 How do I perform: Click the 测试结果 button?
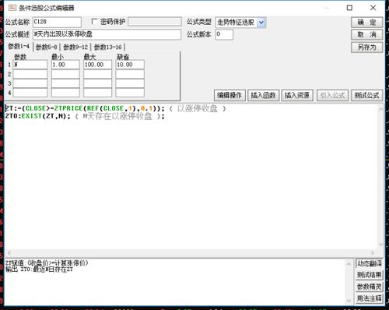click(370, 275)
